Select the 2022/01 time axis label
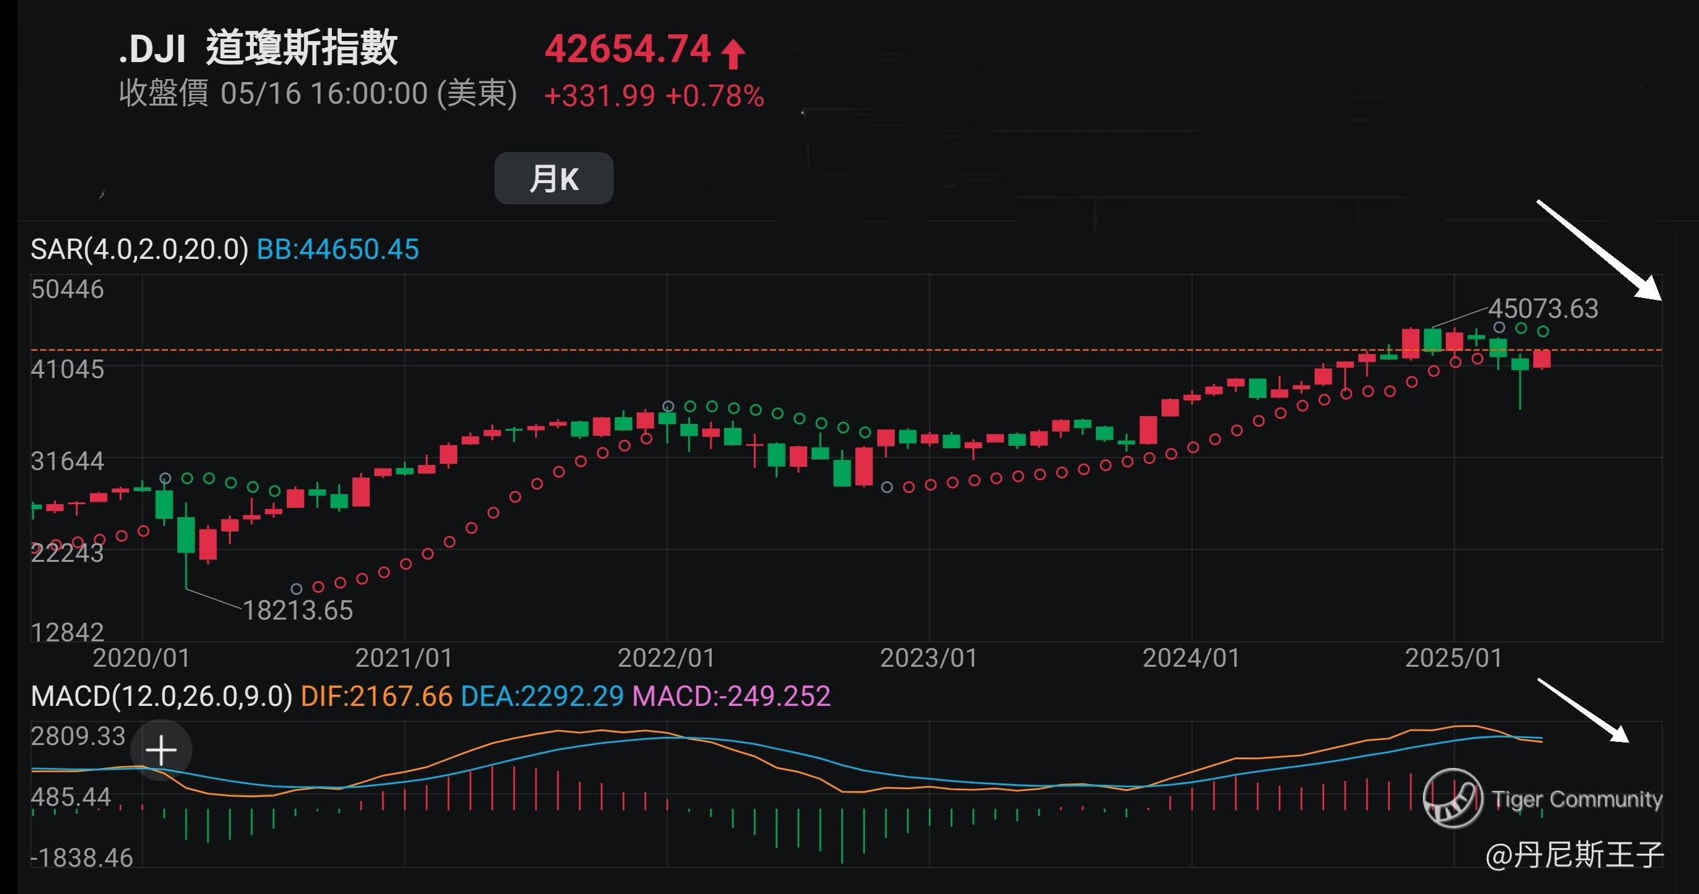This screenshot has height=894, width=1699. pyautogui.click(x=666, y=658)
